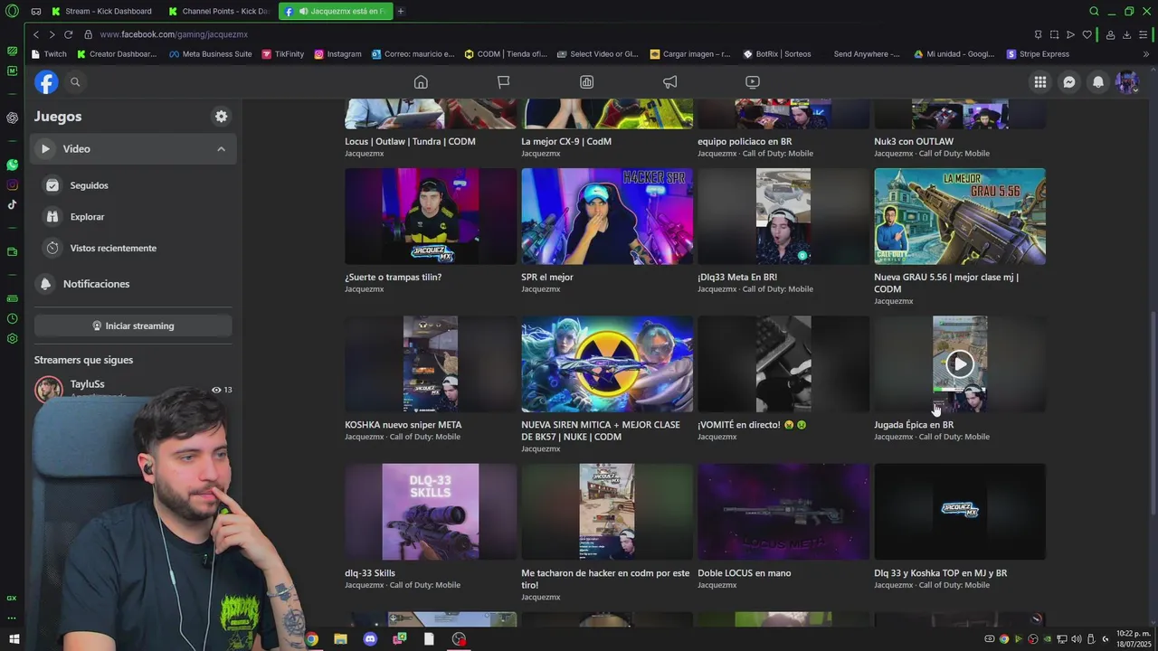1158x651 pixels.
Task: Play the Jugada Épica en BR video
Action: (960, 363)
